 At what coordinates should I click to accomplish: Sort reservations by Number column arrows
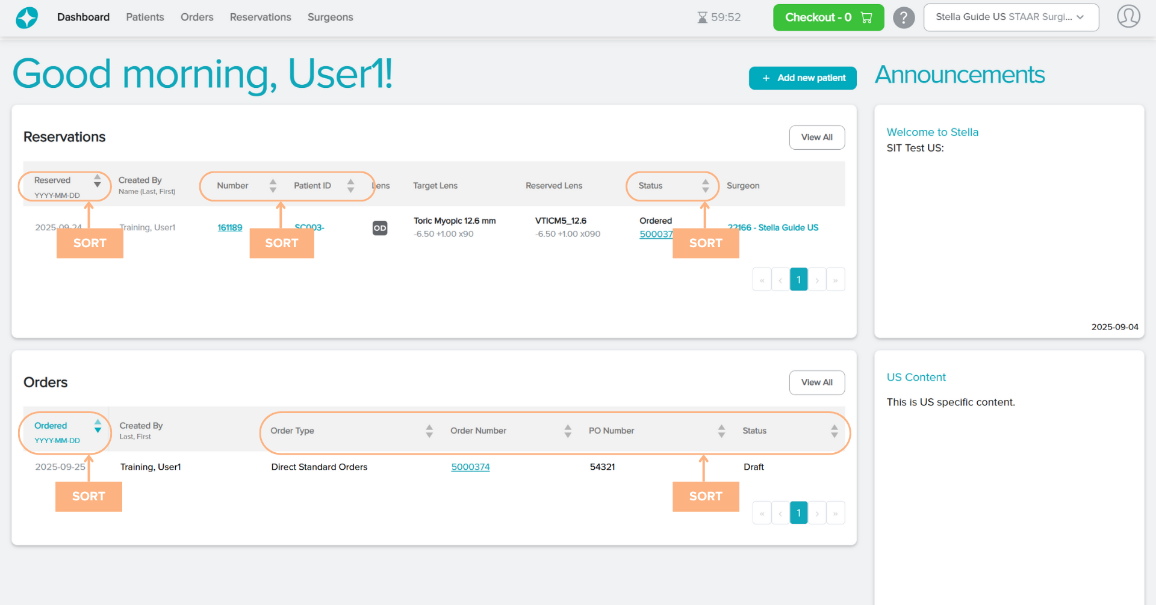[273, 186]
